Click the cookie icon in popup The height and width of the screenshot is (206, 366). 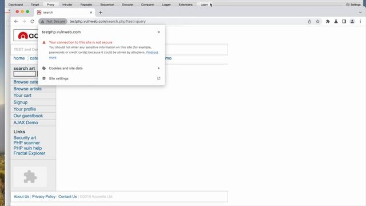[44, 68]
